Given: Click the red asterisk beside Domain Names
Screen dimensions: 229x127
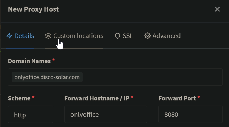Looking at the screenshot, I should tap(53, 60).
